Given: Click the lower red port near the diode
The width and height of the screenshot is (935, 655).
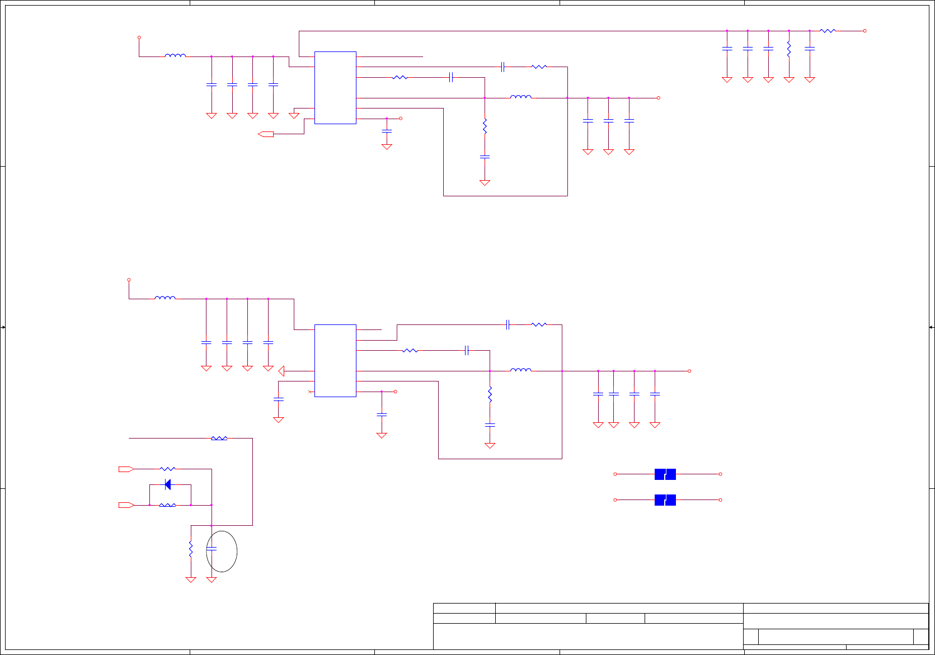Looking at the screenshot, I should coord(126,505).
